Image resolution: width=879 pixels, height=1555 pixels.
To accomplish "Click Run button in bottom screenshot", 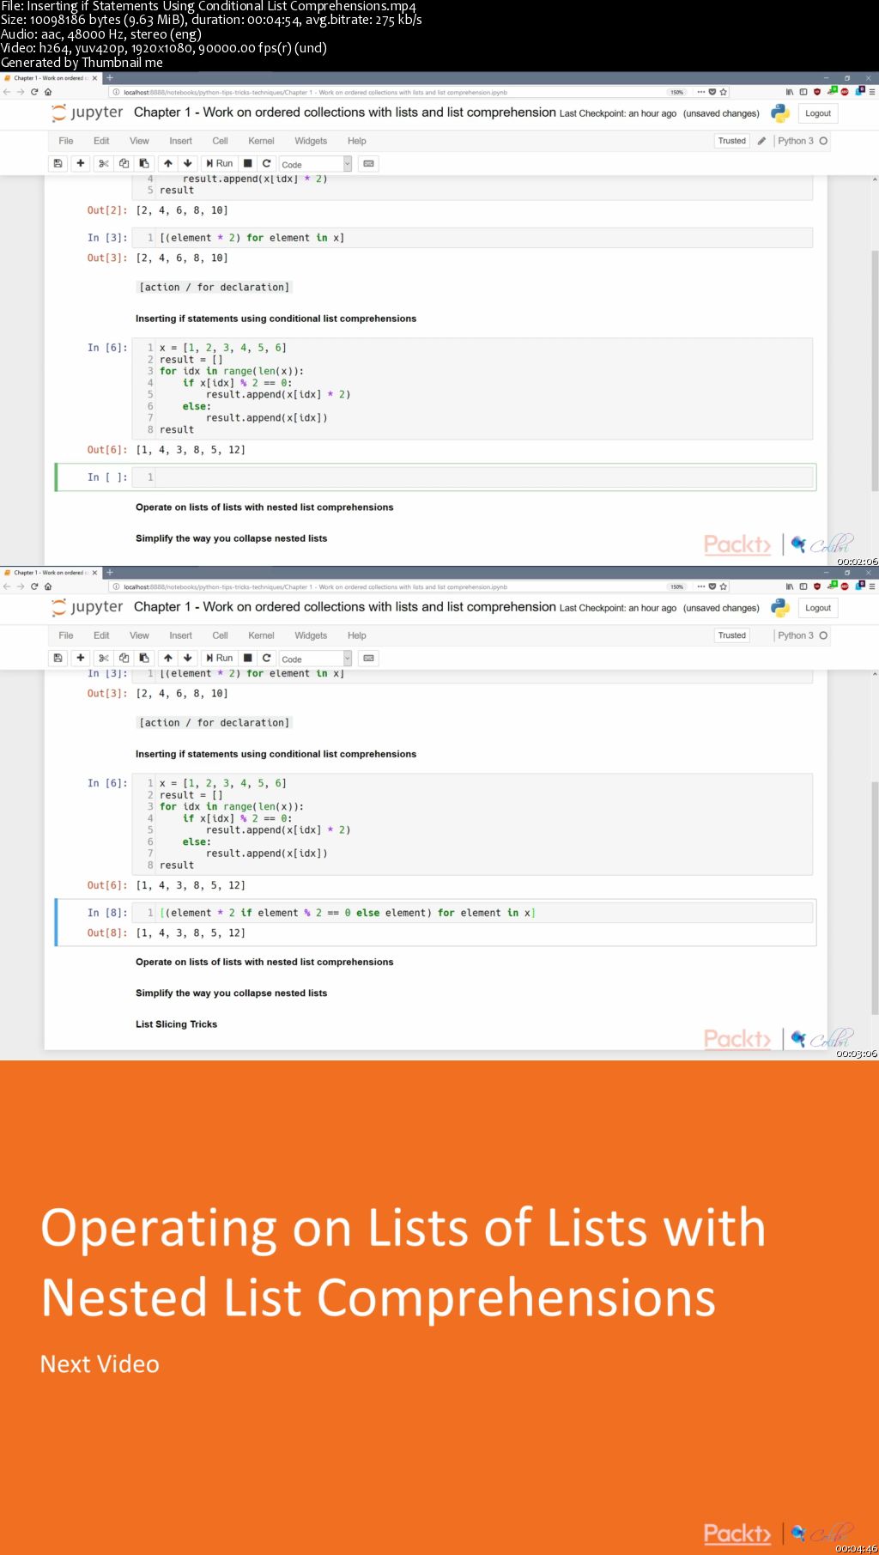I will [219, 658].
